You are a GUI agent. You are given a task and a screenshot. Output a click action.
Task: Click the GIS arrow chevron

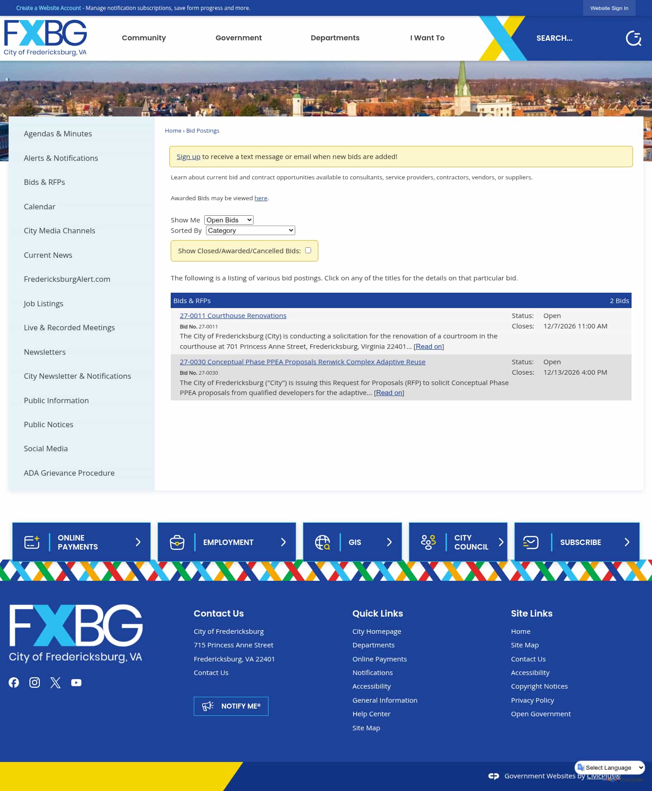[x=389, y=542]
